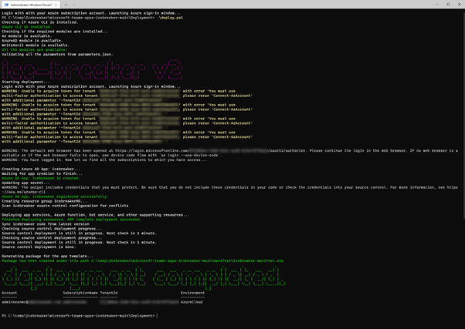This screenshot has height=329, width=465.
Task: Click the AzureCloud environment value
Action: coord(191,302)
